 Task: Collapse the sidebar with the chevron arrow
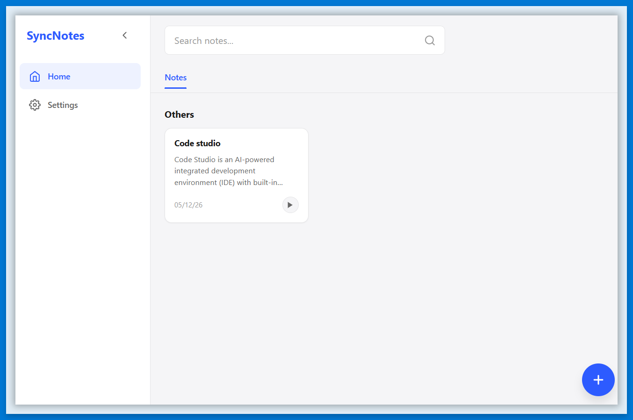click(x=125, y=36)
